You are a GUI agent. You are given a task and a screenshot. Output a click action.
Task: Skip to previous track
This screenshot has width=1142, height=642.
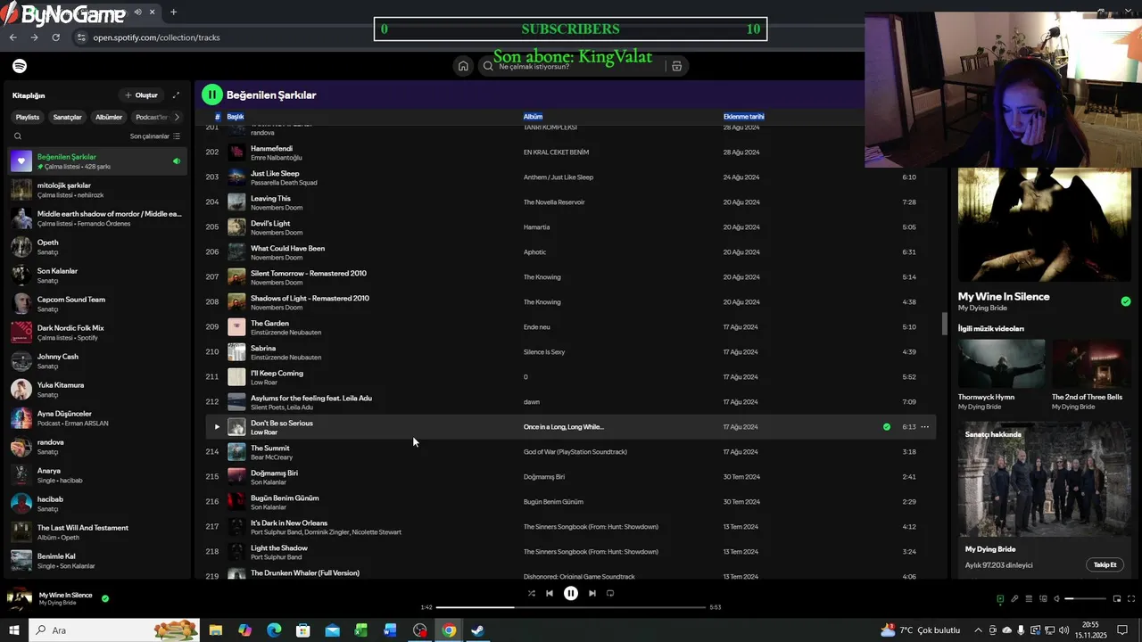pos(550,593)
